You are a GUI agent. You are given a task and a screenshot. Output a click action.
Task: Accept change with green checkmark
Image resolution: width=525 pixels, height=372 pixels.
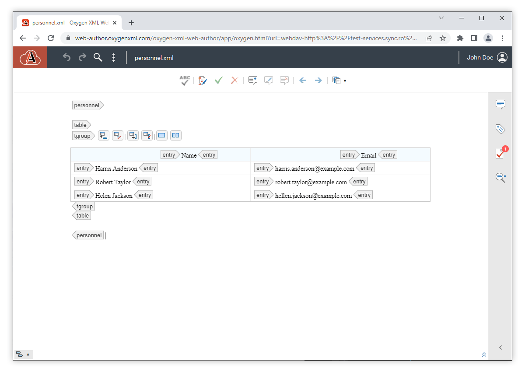coord(219,81)
